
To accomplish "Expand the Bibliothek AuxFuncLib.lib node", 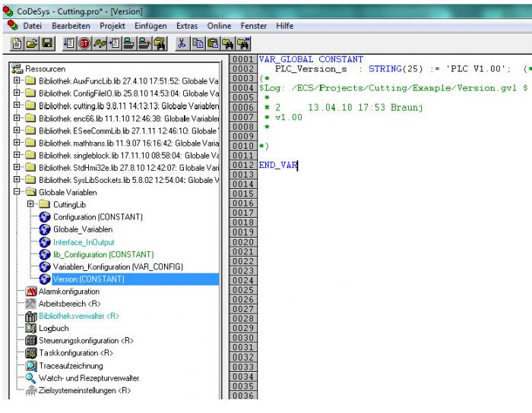I will [17, 81].
